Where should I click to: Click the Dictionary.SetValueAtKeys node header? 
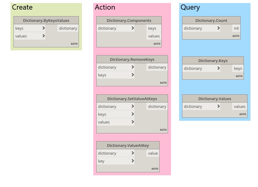pos(132,99)
